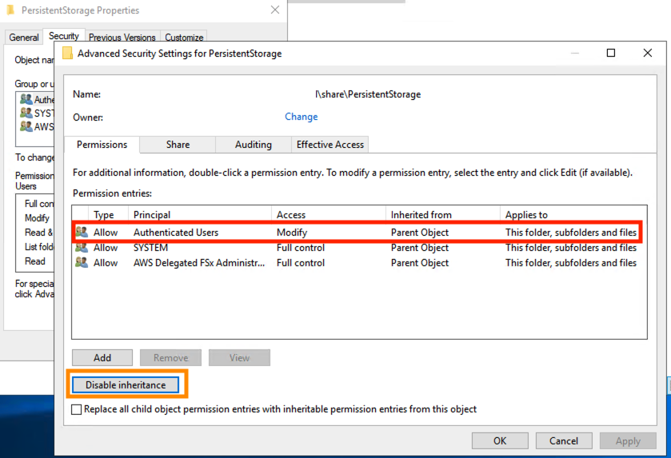The height and width of the screenshot is (458, 671).
Task: Sort entries by Type column header
Action: tap(108, 215)
